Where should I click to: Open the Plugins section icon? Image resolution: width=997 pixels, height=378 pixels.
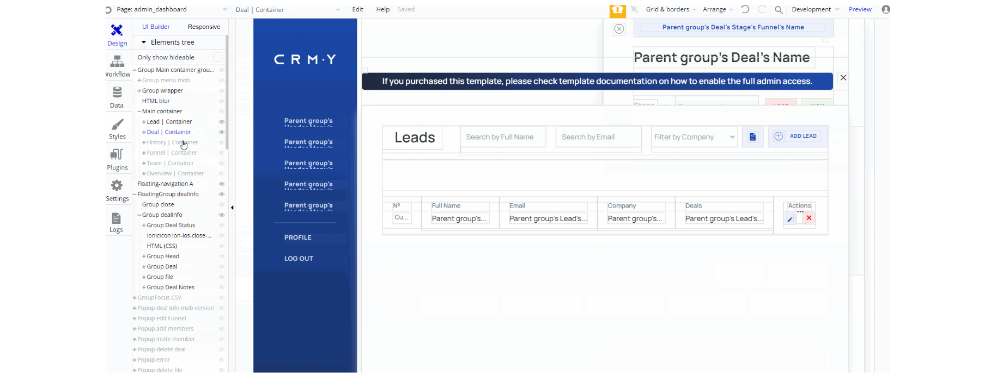117,155
